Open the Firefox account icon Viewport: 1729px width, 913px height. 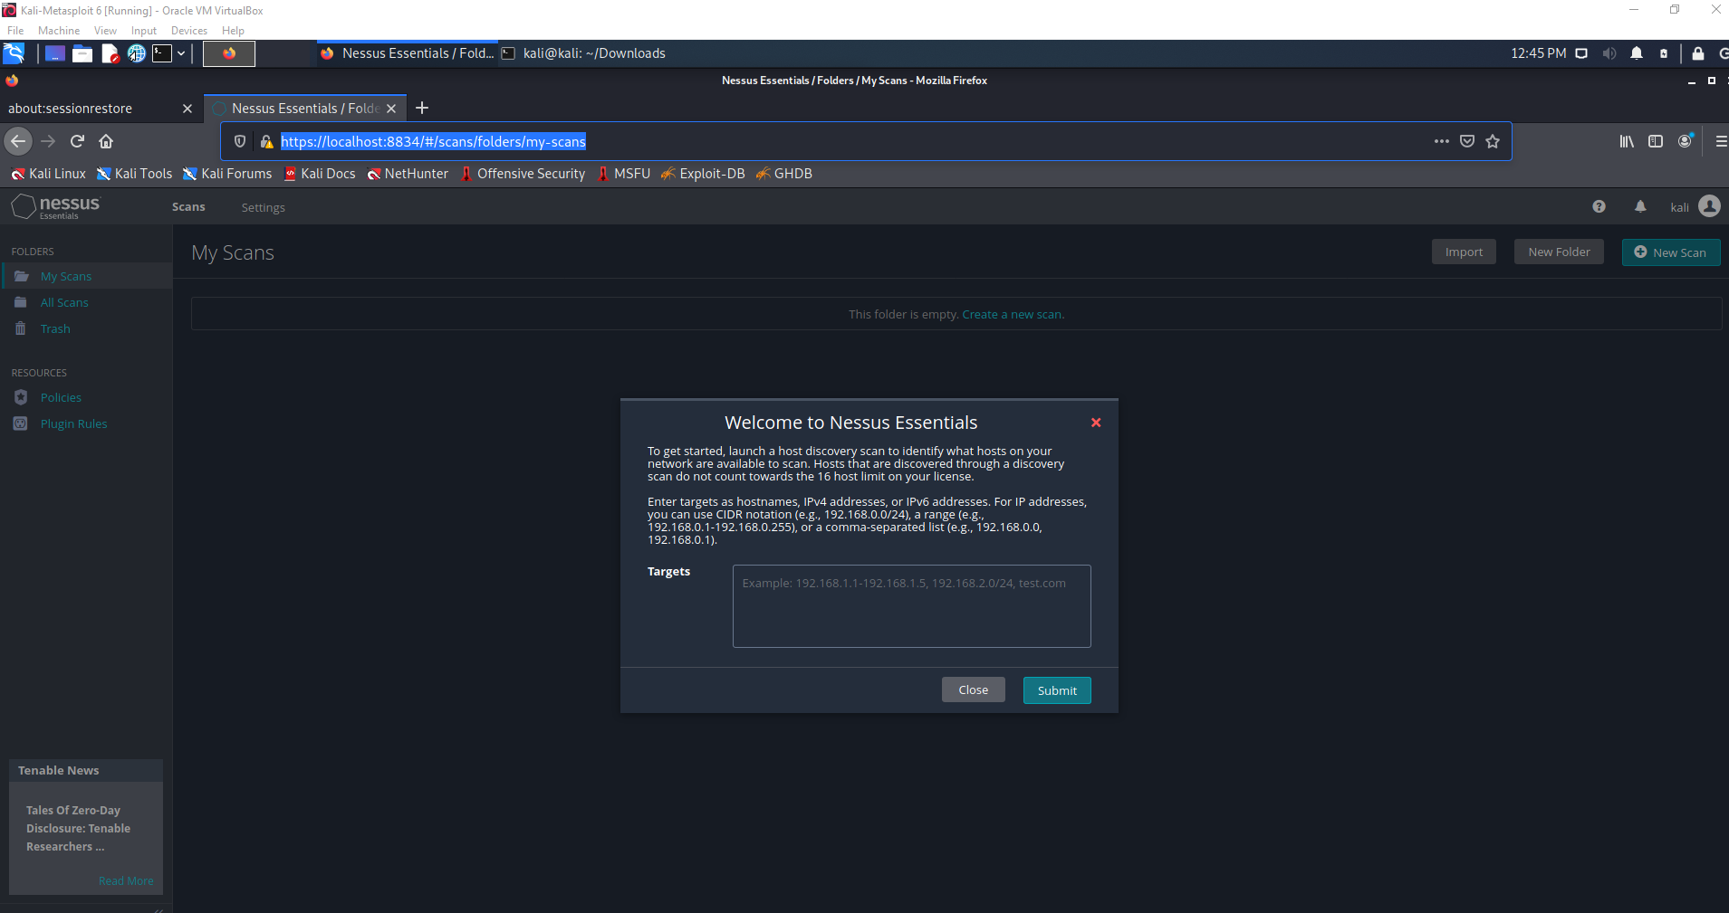pyautogui.click(x=1685, y=141)
